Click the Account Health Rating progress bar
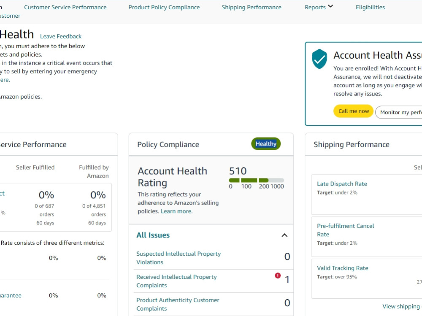This screenshot has height=316, width=422. [256, 180]
